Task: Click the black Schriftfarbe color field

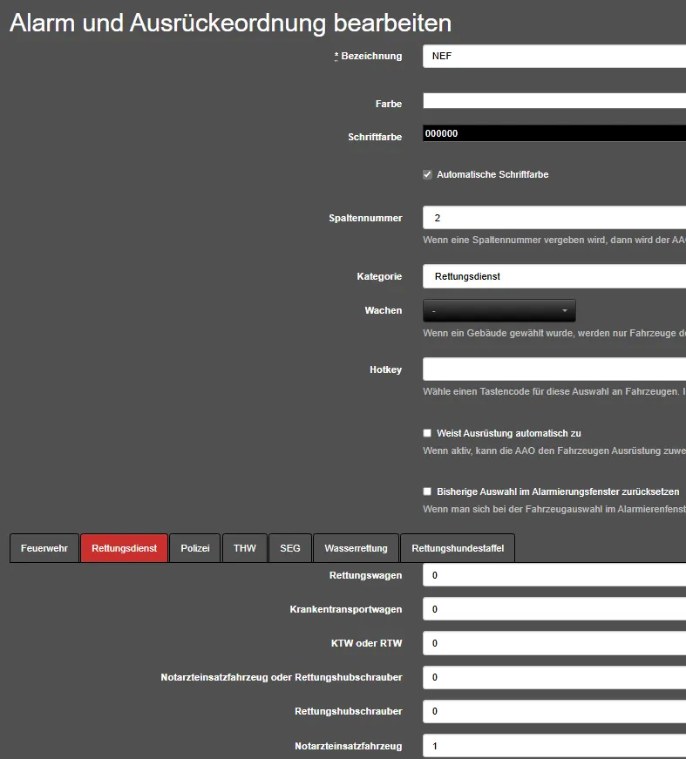Action: tap(554, 133)
